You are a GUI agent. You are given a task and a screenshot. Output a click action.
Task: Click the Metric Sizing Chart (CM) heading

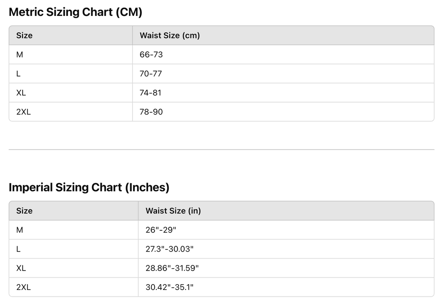point(75,12)
